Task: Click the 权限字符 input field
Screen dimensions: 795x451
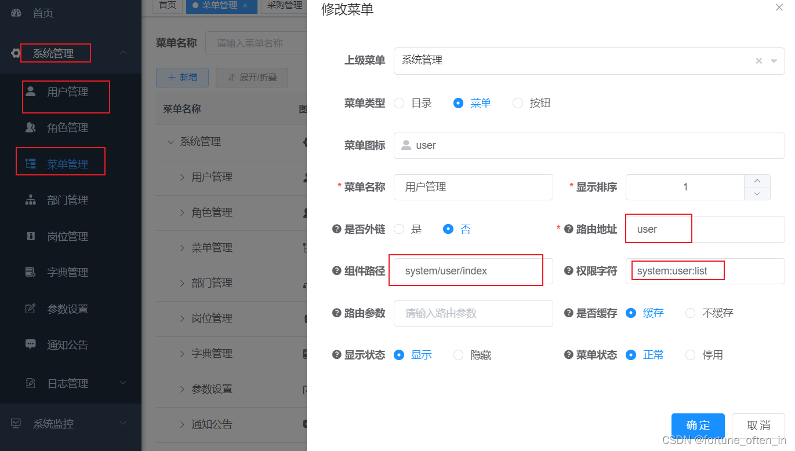Action: pyautogui.click(x=705, y=271)
